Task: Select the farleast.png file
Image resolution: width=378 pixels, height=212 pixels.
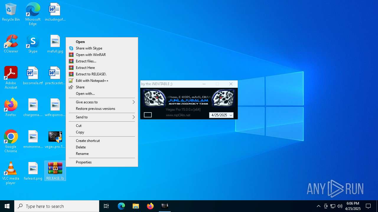Action: pos(33,171)
